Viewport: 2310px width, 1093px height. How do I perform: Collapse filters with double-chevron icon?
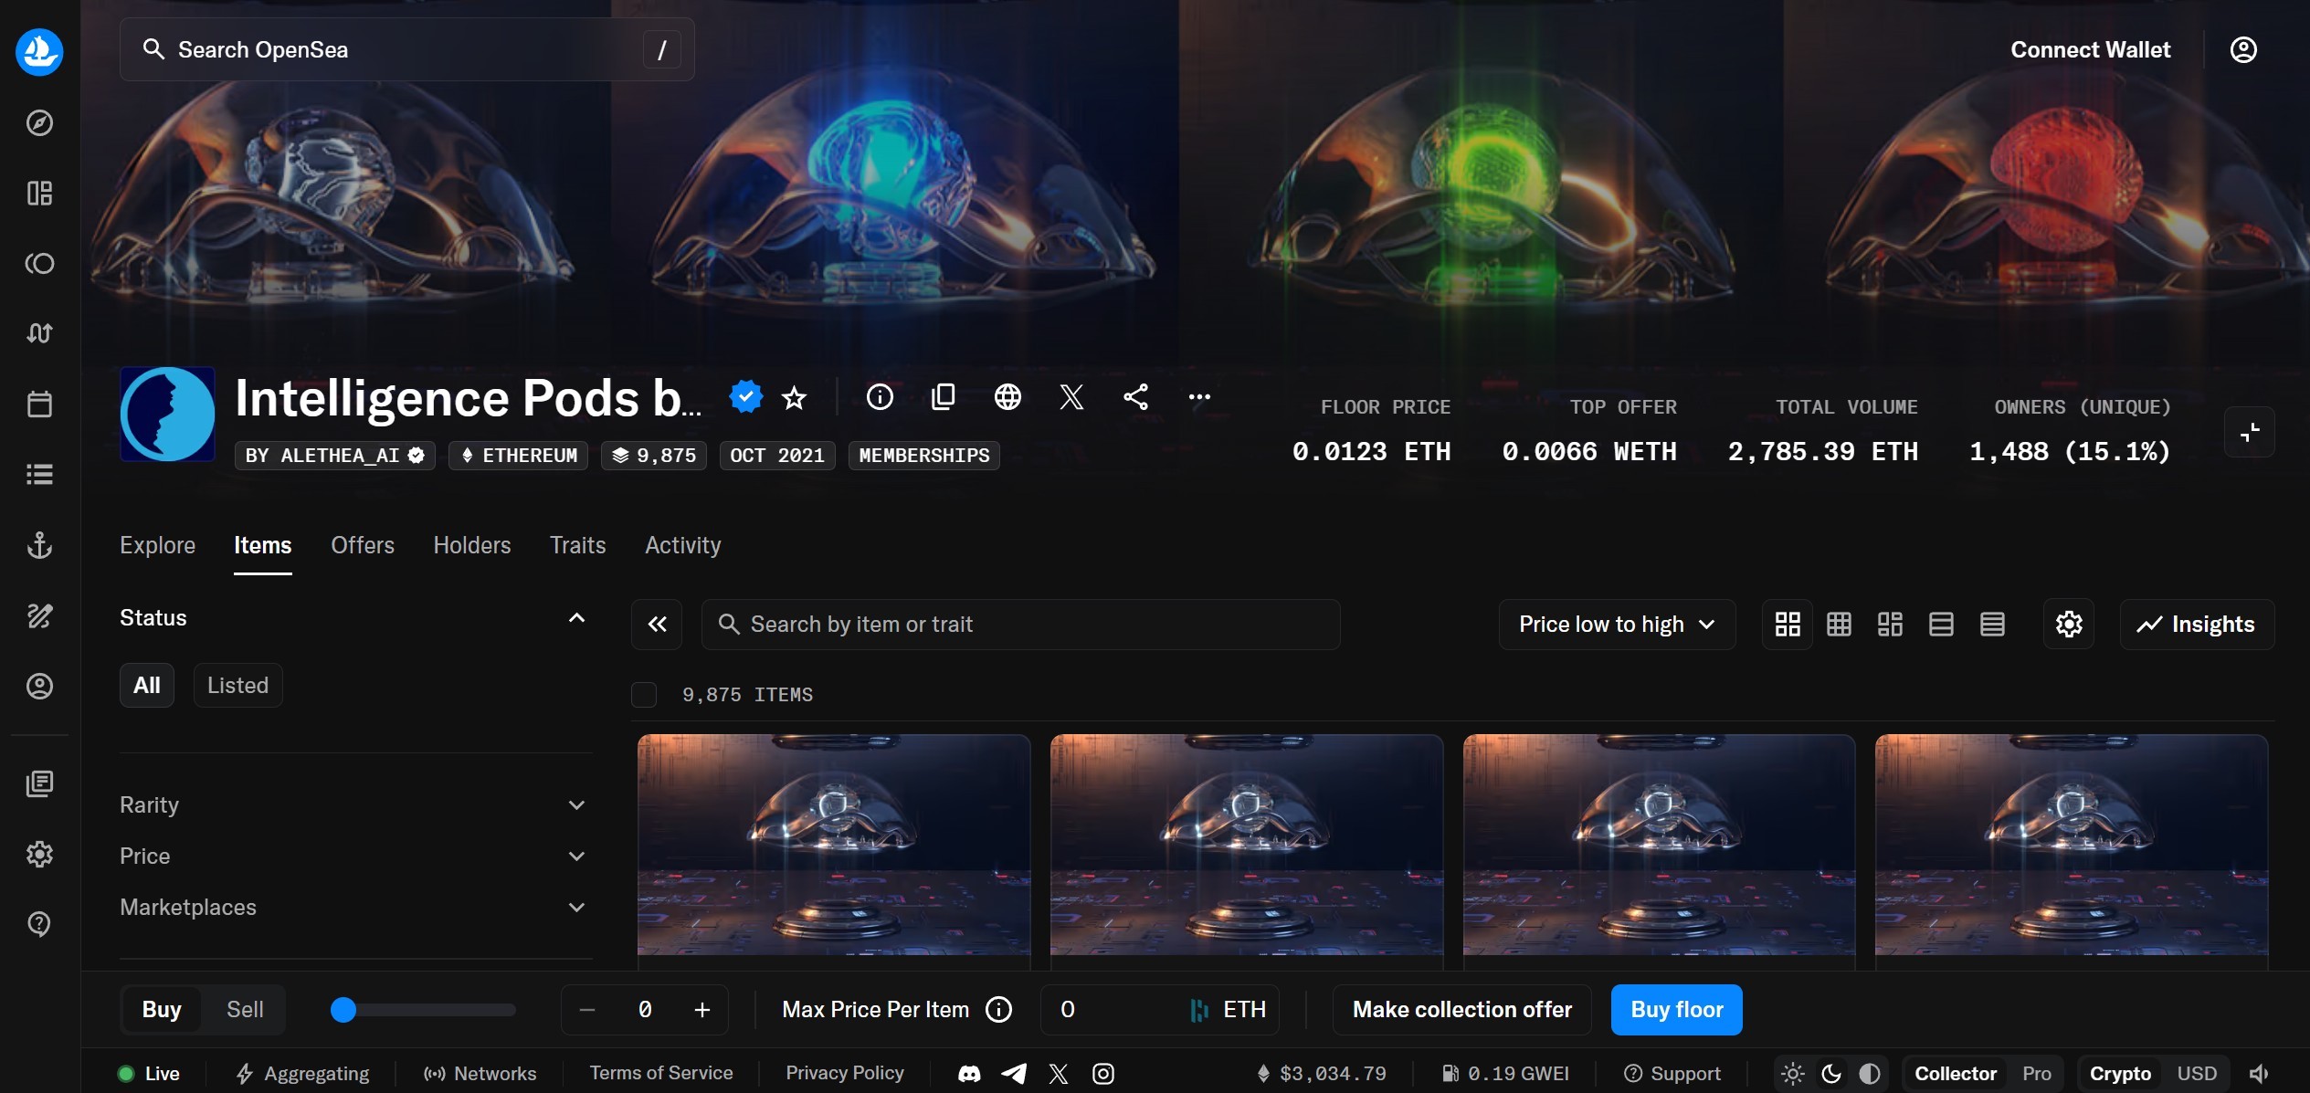pyautogui.click(x=657, y=625)
